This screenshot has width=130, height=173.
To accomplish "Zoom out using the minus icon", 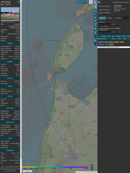I will click(92, 169).
